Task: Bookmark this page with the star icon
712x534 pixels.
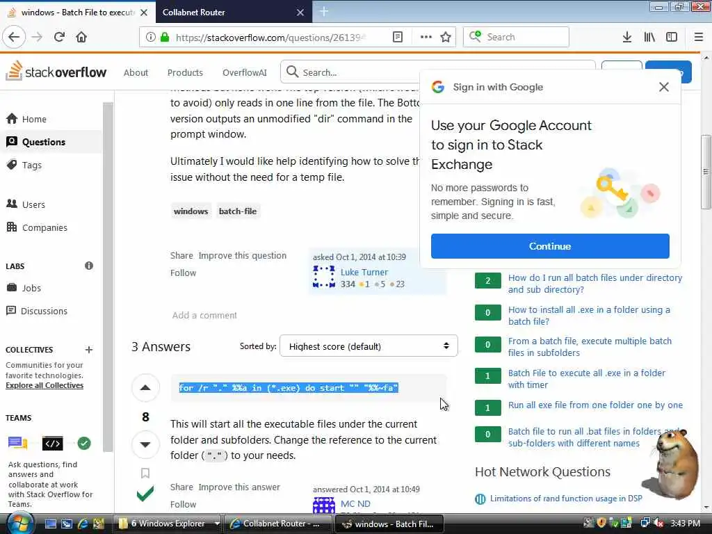Action: point(446,37)
